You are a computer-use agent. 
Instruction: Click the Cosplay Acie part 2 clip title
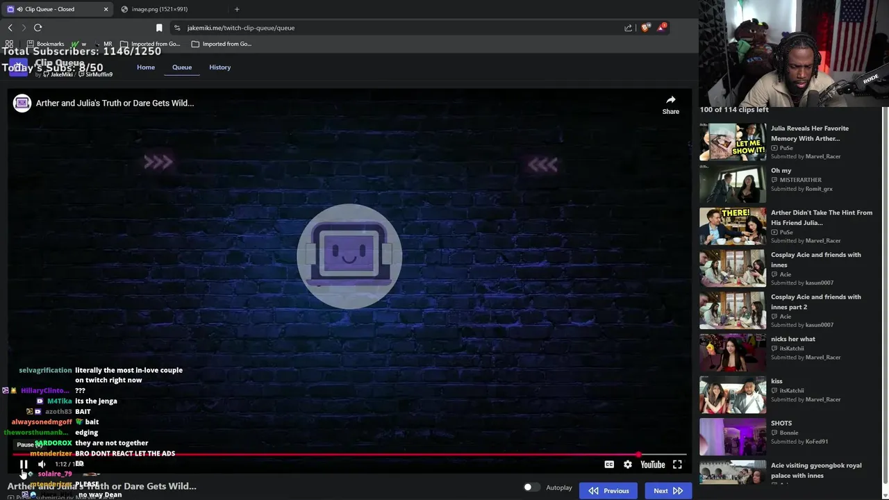point(815,302)
